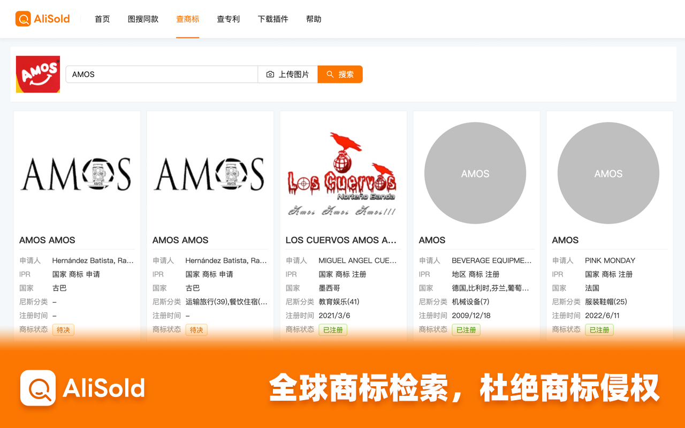
Task: Open the 帮助 menu item
Action: (314, 19)
